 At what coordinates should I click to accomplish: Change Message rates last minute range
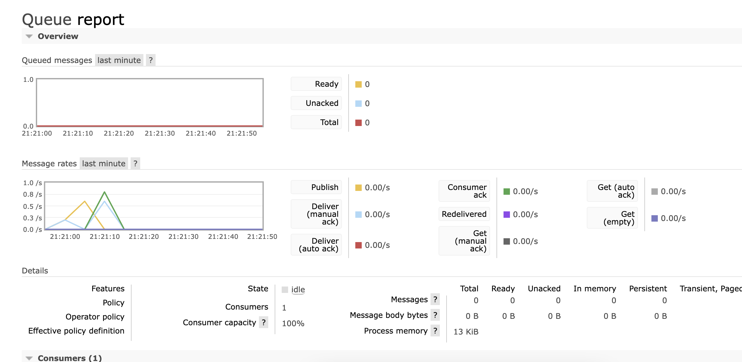click(x=104, y=164)
